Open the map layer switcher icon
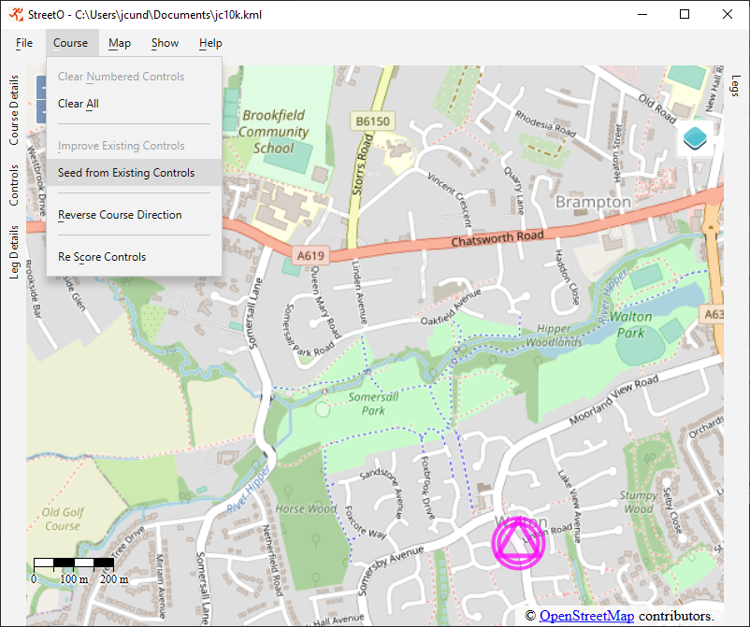The width and height of the screenshot is (750, 627). click(x=698, y=138)
